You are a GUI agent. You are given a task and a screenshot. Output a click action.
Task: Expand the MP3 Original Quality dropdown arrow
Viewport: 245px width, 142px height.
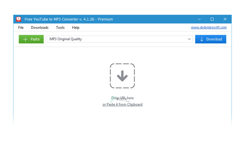click(x=189, y=39)
